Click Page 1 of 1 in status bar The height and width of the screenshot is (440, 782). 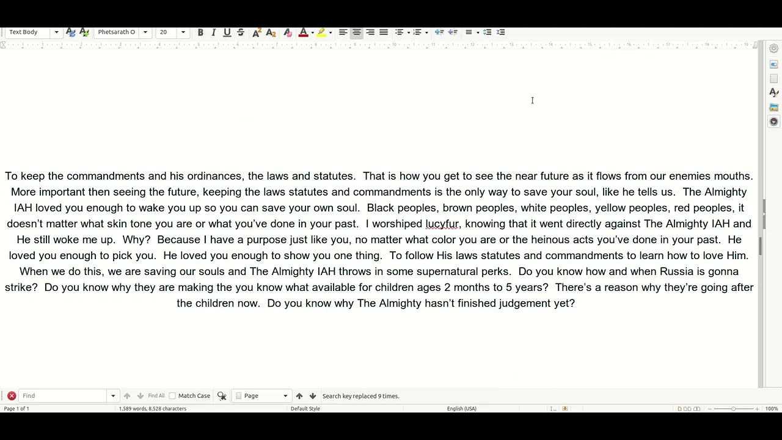tap(16, 409)
